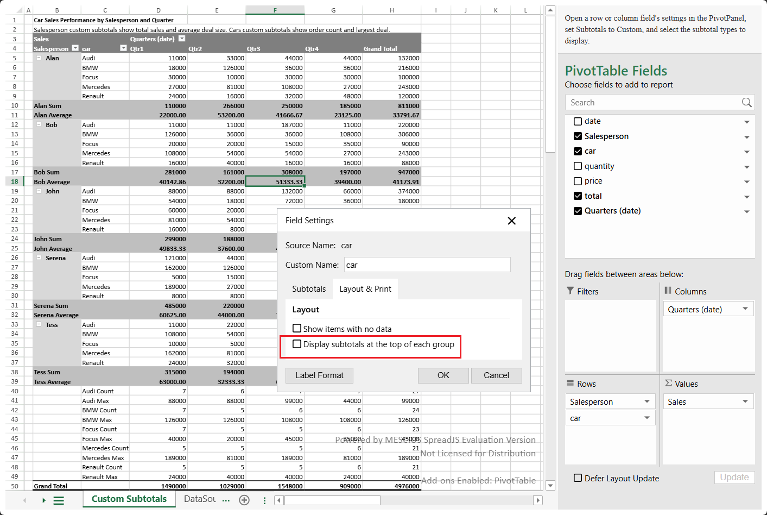Viewport: 767px width, 515px height.
Task: Open Salesperson field dropdown arrow in field list
Action: pyautogui.click(x=747, y=137)
